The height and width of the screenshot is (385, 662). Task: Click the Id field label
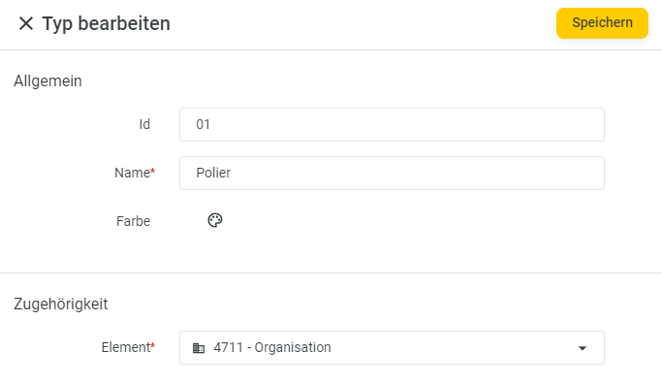point(144,124)
